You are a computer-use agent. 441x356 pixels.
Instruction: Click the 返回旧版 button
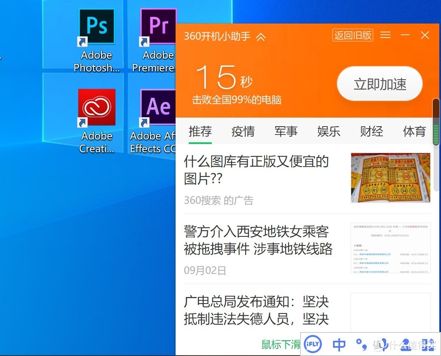coord(352,35)
